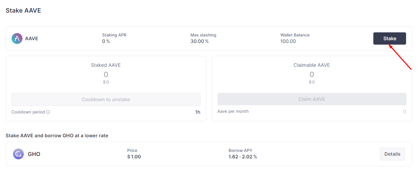Click the Staking APR value
The image size is (418, 172).
point(106,41)
